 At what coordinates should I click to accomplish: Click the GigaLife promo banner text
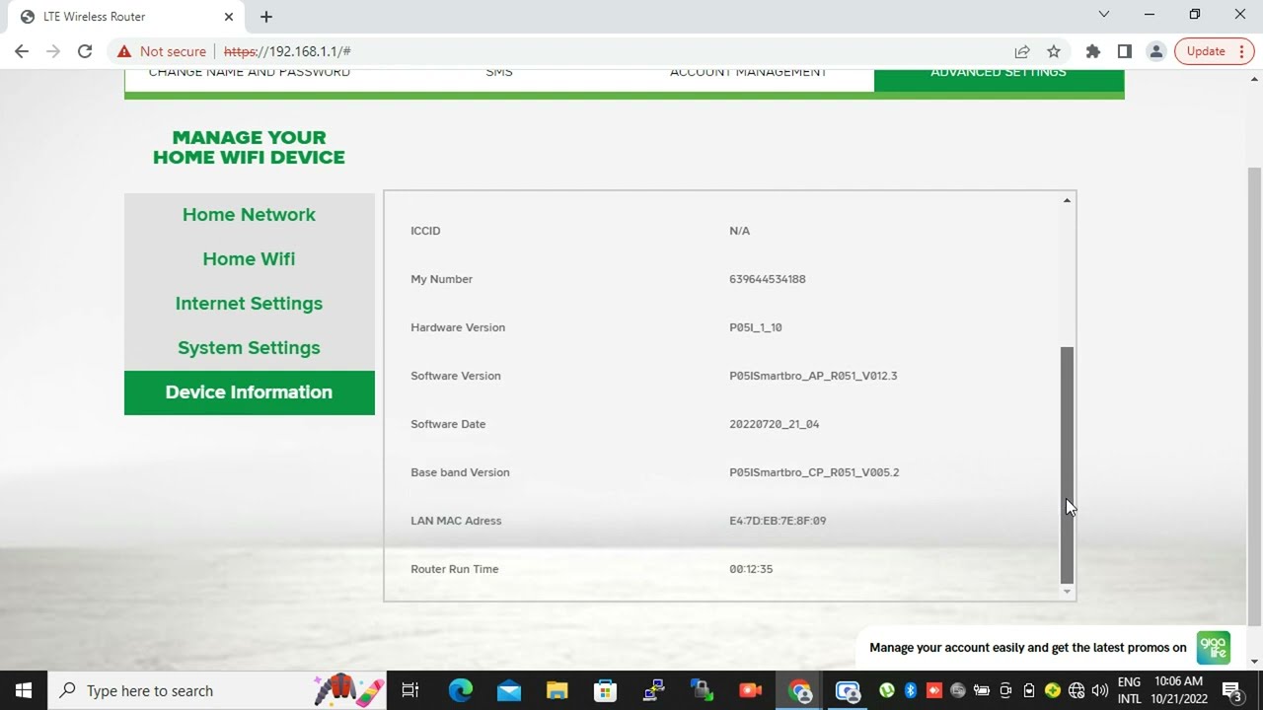pos(1028,648)
